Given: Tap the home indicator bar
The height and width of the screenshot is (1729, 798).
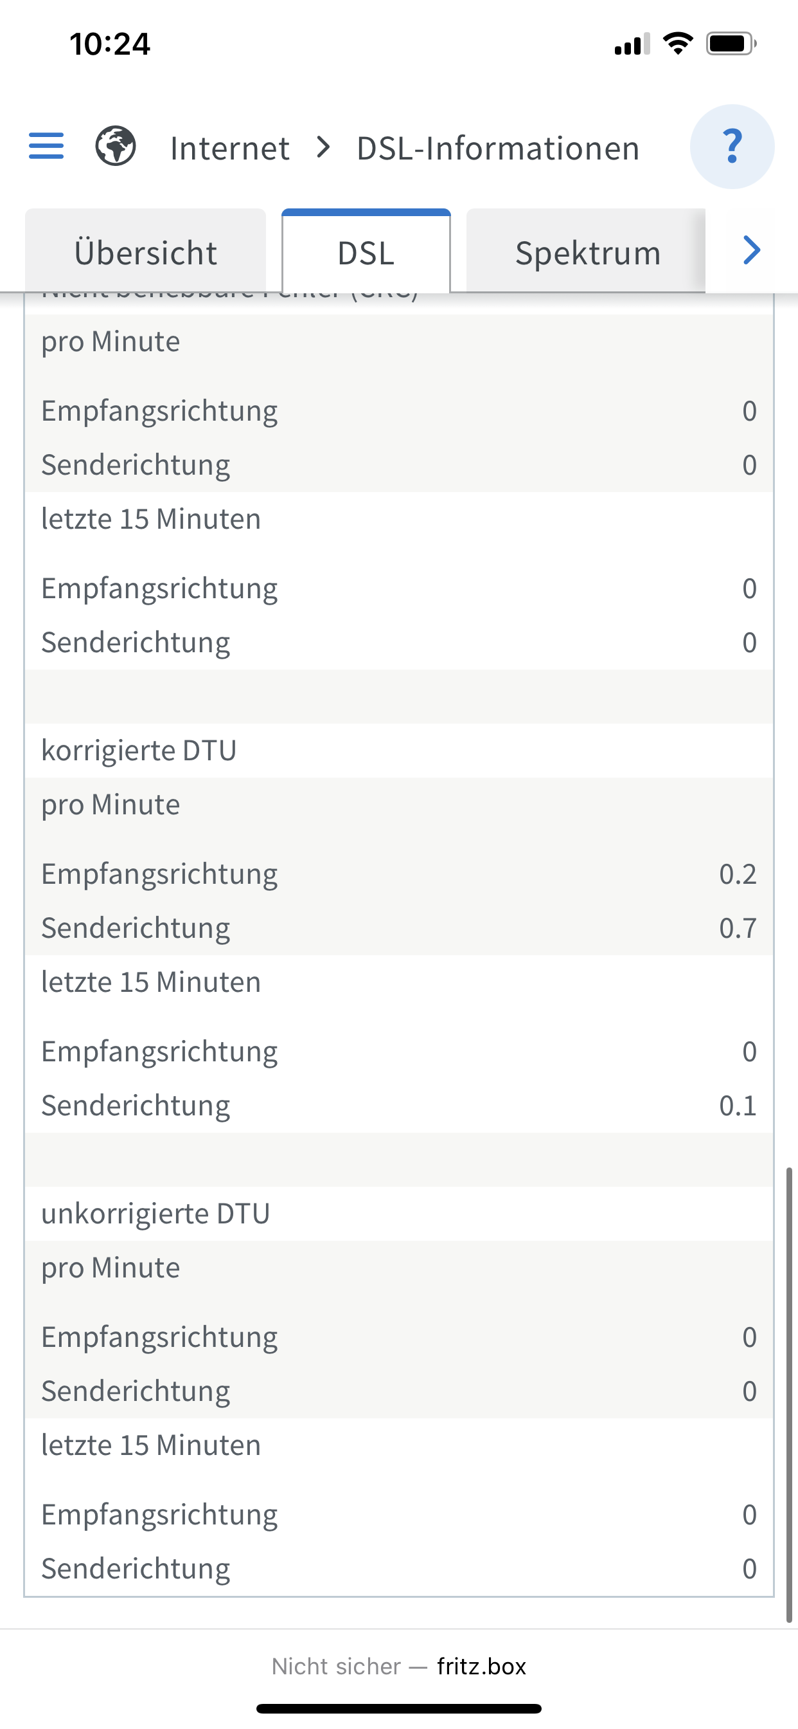Looking at the screenshot, I should coord(399,1708).
